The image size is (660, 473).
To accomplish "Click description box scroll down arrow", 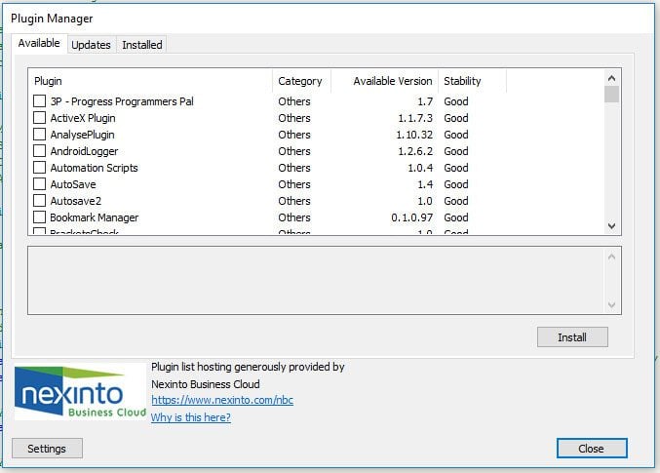I will [x=611, y=304].
